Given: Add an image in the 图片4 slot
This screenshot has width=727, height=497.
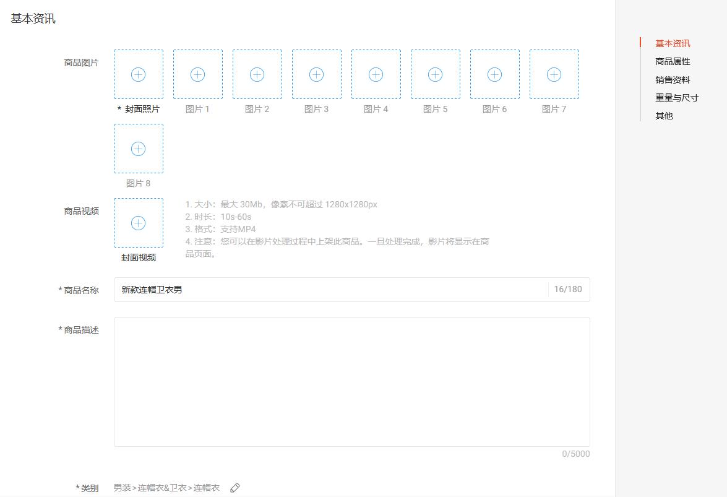Looking at the screenshot, I should [376, 74].
